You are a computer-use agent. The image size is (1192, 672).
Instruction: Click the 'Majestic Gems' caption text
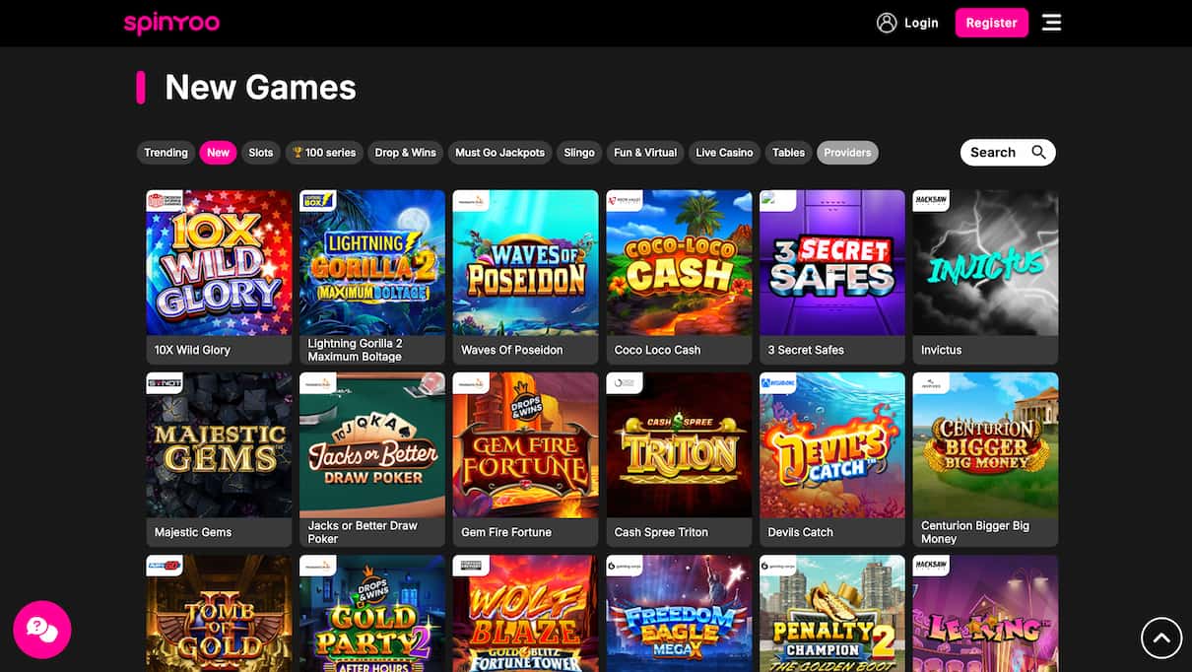tap(193, 532)
